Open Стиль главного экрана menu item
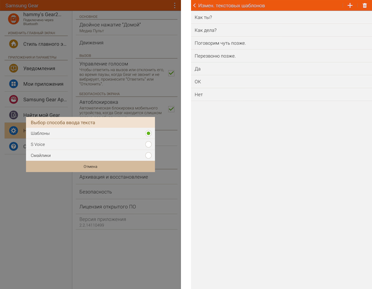 click(36, 44)
